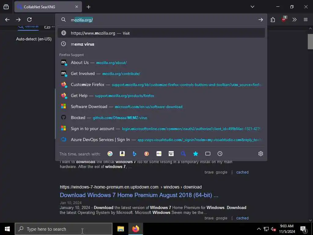Open Customize Firefox support suggestion

161,84
